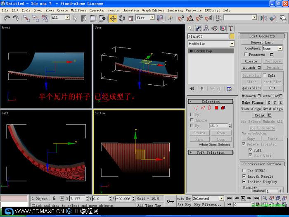Select Vertex sub-object mode icon
This screenshot has width=289, height=217.
point(196,107)
